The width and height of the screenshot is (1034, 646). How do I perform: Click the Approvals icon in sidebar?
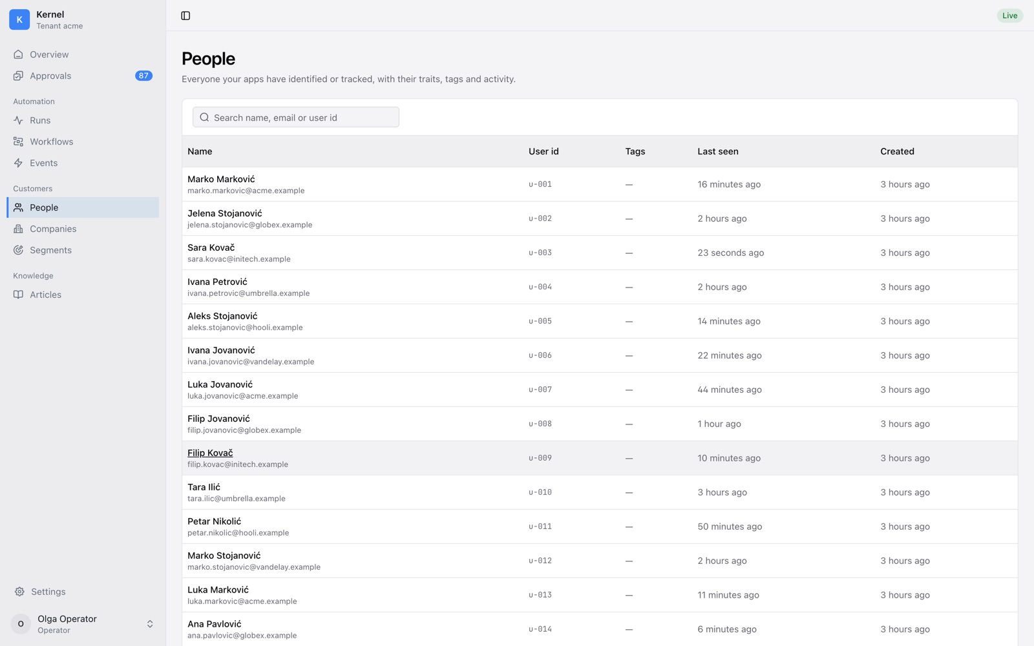[18, 76]
